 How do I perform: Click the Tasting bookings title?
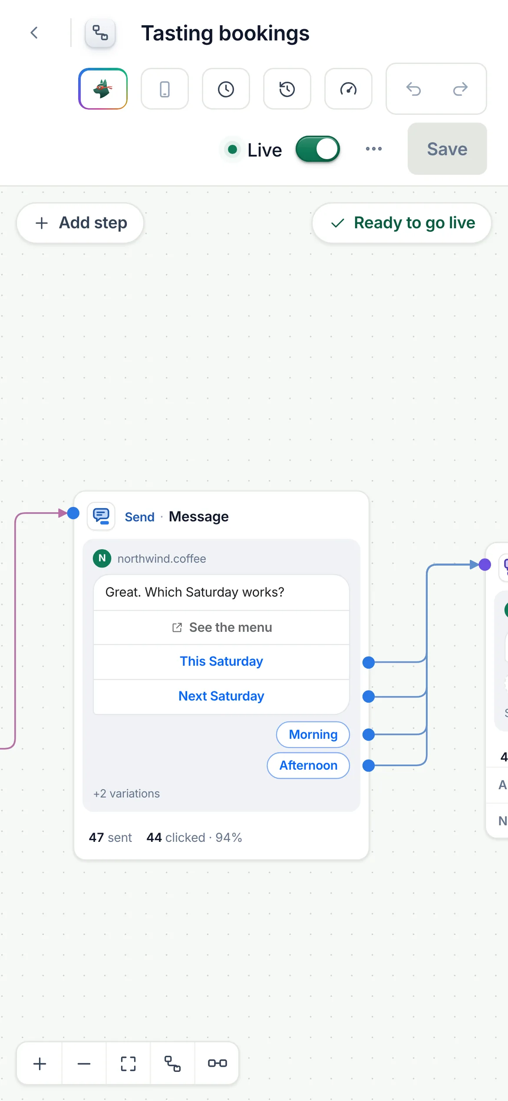click(x=225, y=33)
